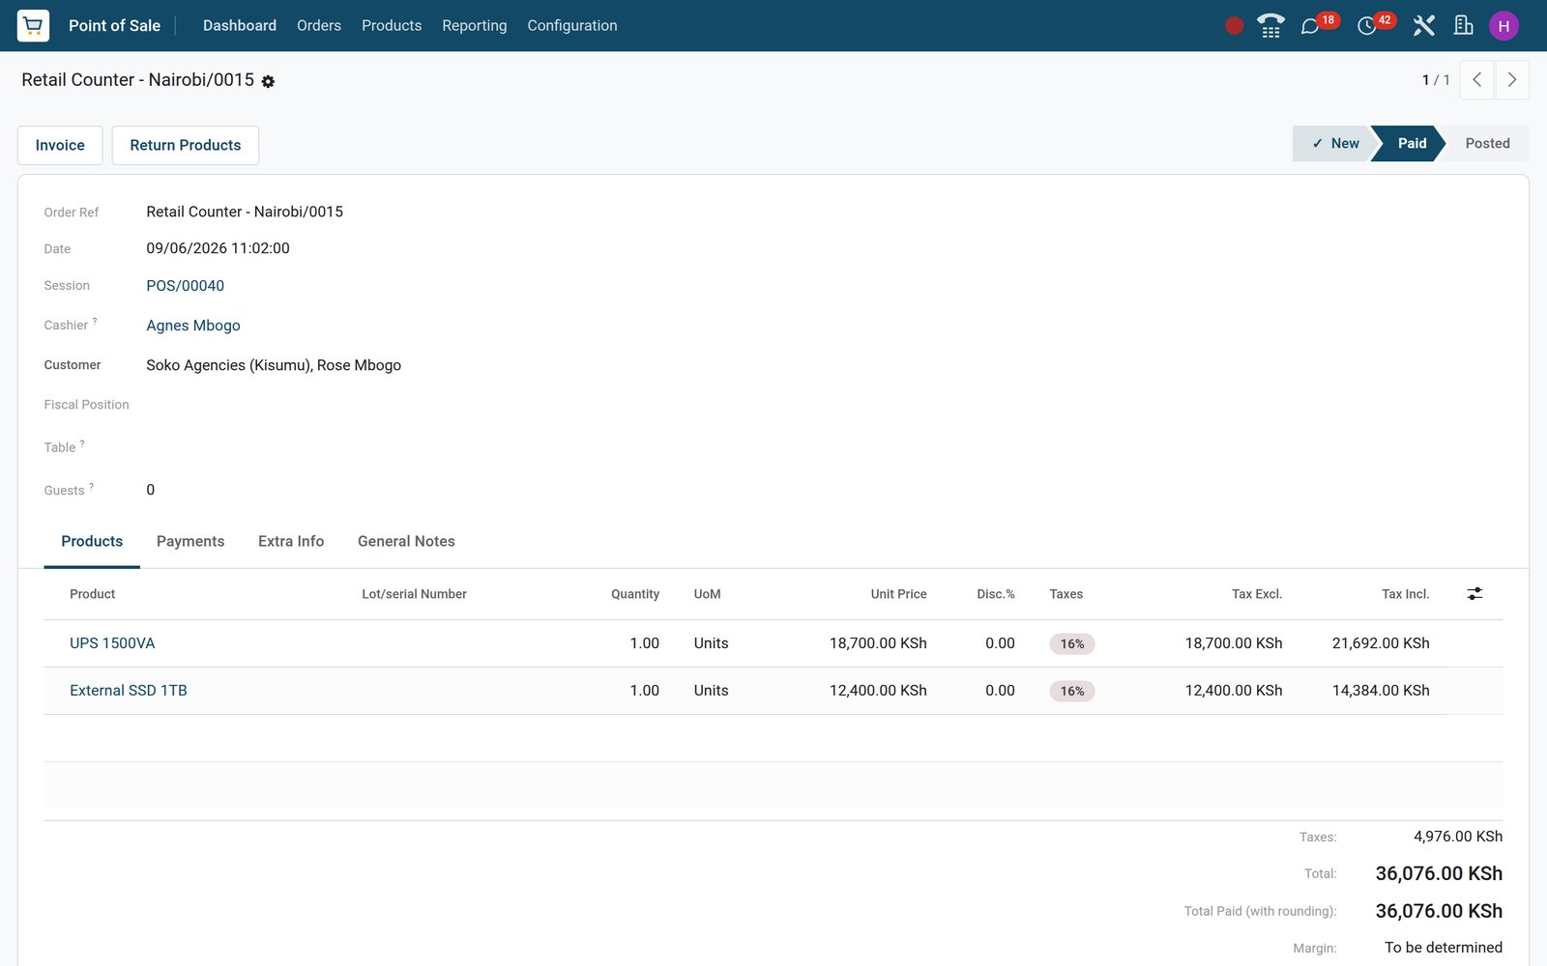Image resolution: width=1547 pixels, height=966 pixels.
Task: Click the 1 / 1 pager counter
Action: [x=1436, y=80]
